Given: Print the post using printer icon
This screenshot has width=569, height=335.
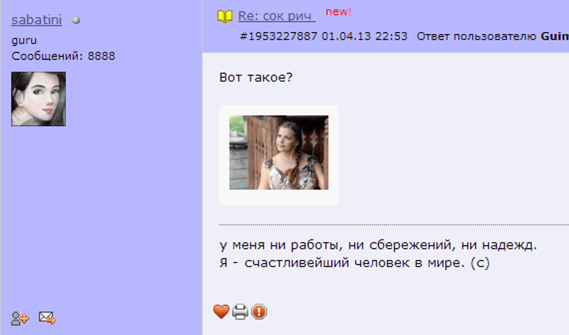Looking at the screenshot, I should pos(240,312).
